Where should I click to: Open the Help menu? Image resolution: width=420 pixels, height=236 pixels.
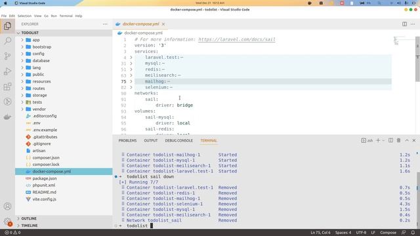point(79,16)
